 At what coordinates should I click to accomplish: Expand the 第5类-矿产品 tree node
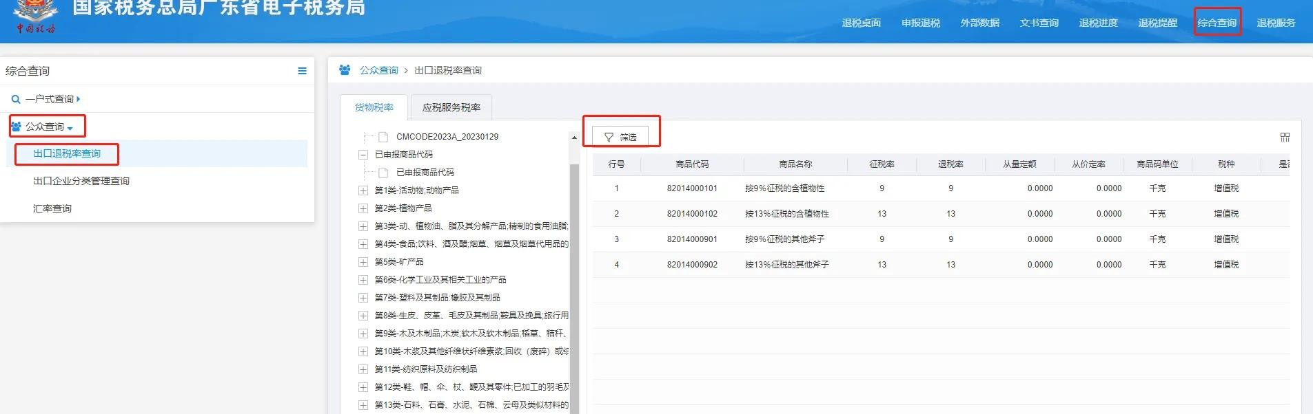point(363,262)
